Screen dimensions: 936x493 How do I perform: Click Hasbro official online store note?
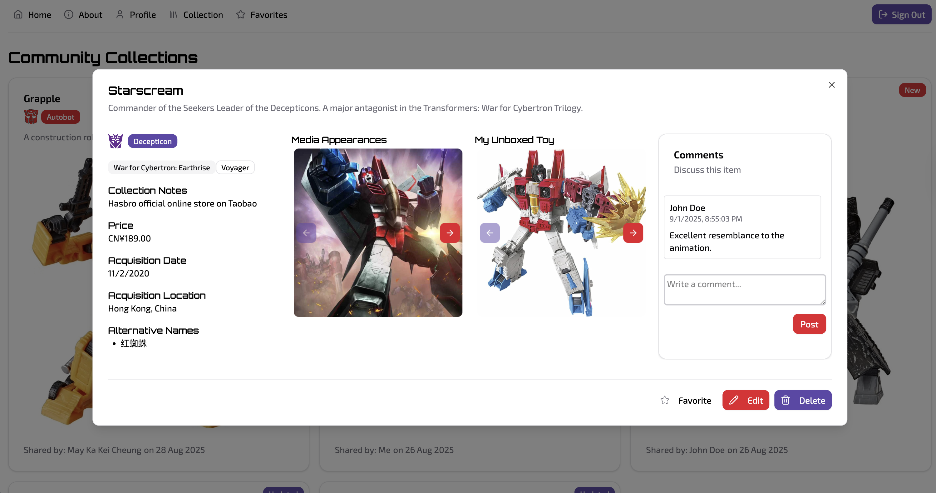coord(182,203)
